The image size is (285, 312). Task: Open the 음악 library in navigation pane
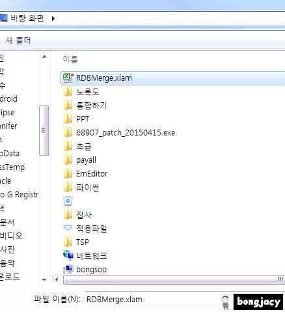coord(7,263)
